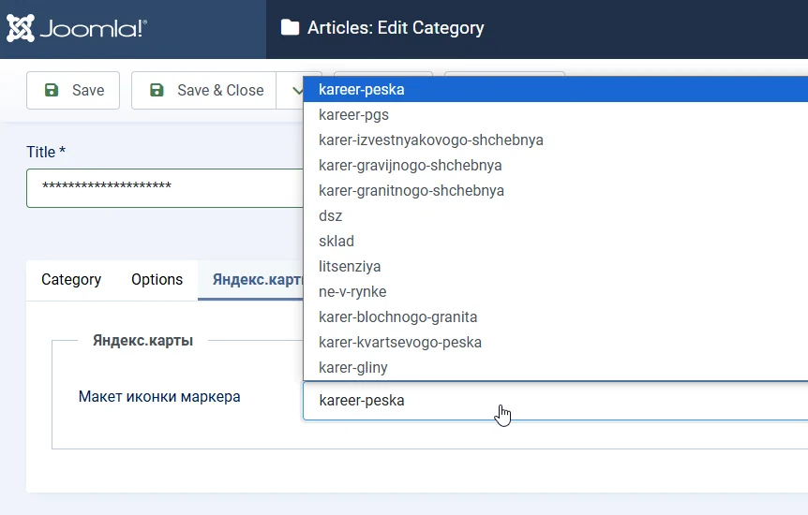The width and height of the screenshot is (808, 515).
Task: Expand the Save & Close dropdown arrow
Action: click(297, 90)
